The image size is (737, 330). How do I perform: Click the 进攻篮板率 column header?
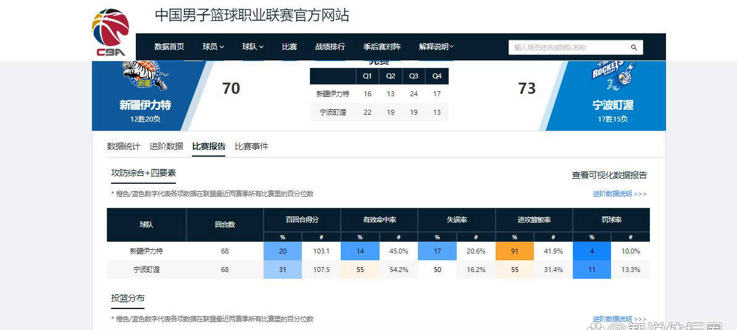click(534, 220)
